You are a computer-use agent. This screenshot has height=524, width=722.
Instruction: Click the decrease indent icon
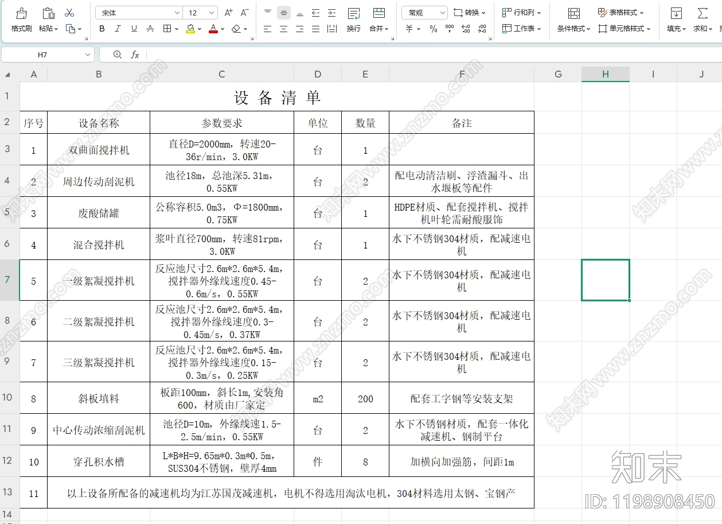tap(315, 13)
